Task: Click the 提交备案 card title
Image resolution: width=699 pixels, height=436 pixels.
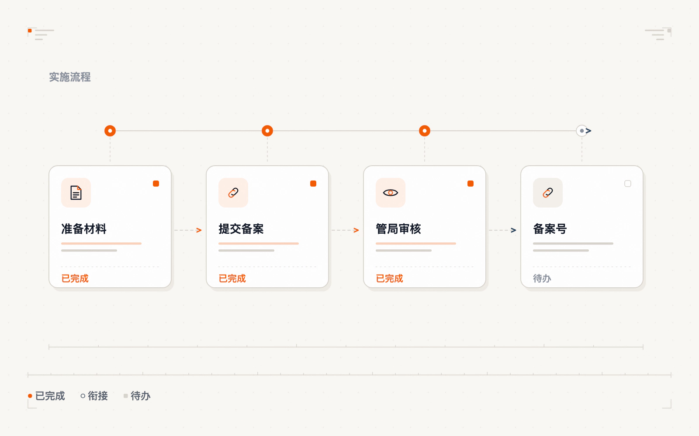Action: [241, 229]
